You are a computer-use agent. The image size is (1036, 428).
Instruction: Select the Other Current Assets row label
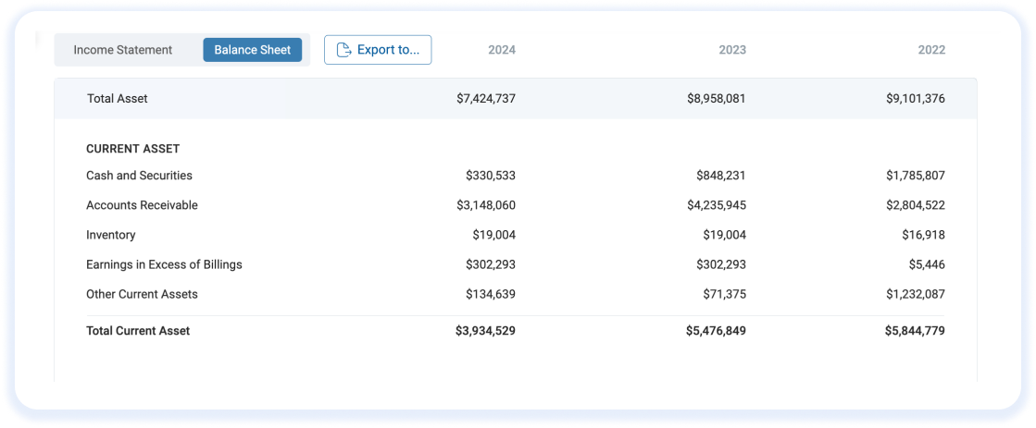point(142,294)
